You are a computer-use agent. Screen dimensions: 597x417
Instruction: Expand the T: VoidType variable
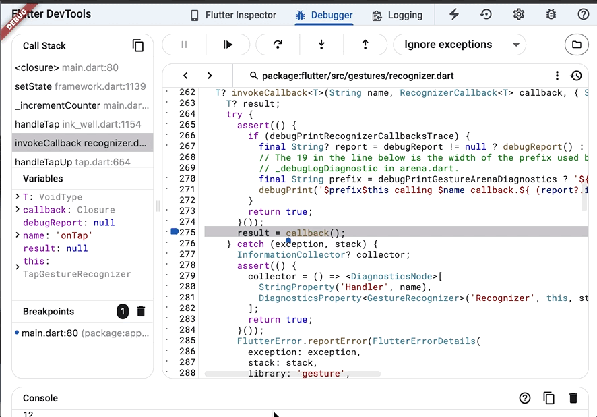[x=18, y=196]
